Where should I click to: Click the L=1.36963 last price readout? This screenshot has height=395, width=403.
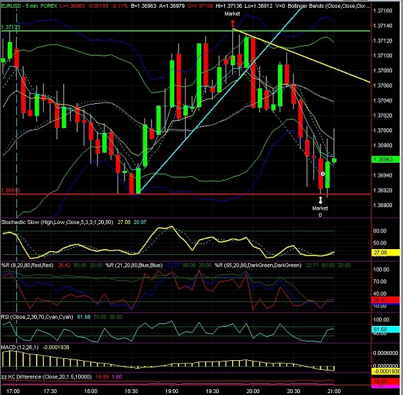click(72, 5)
